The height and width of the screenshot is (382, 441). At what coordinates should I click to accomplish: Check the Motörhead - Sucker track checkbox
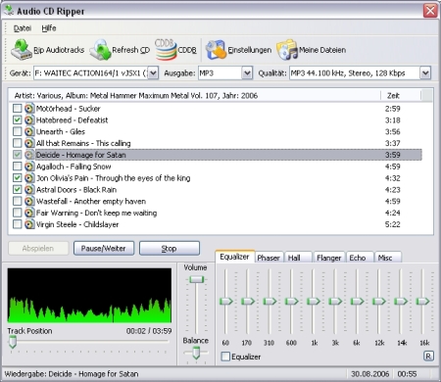pyautogui.click(x=17, y=108)
